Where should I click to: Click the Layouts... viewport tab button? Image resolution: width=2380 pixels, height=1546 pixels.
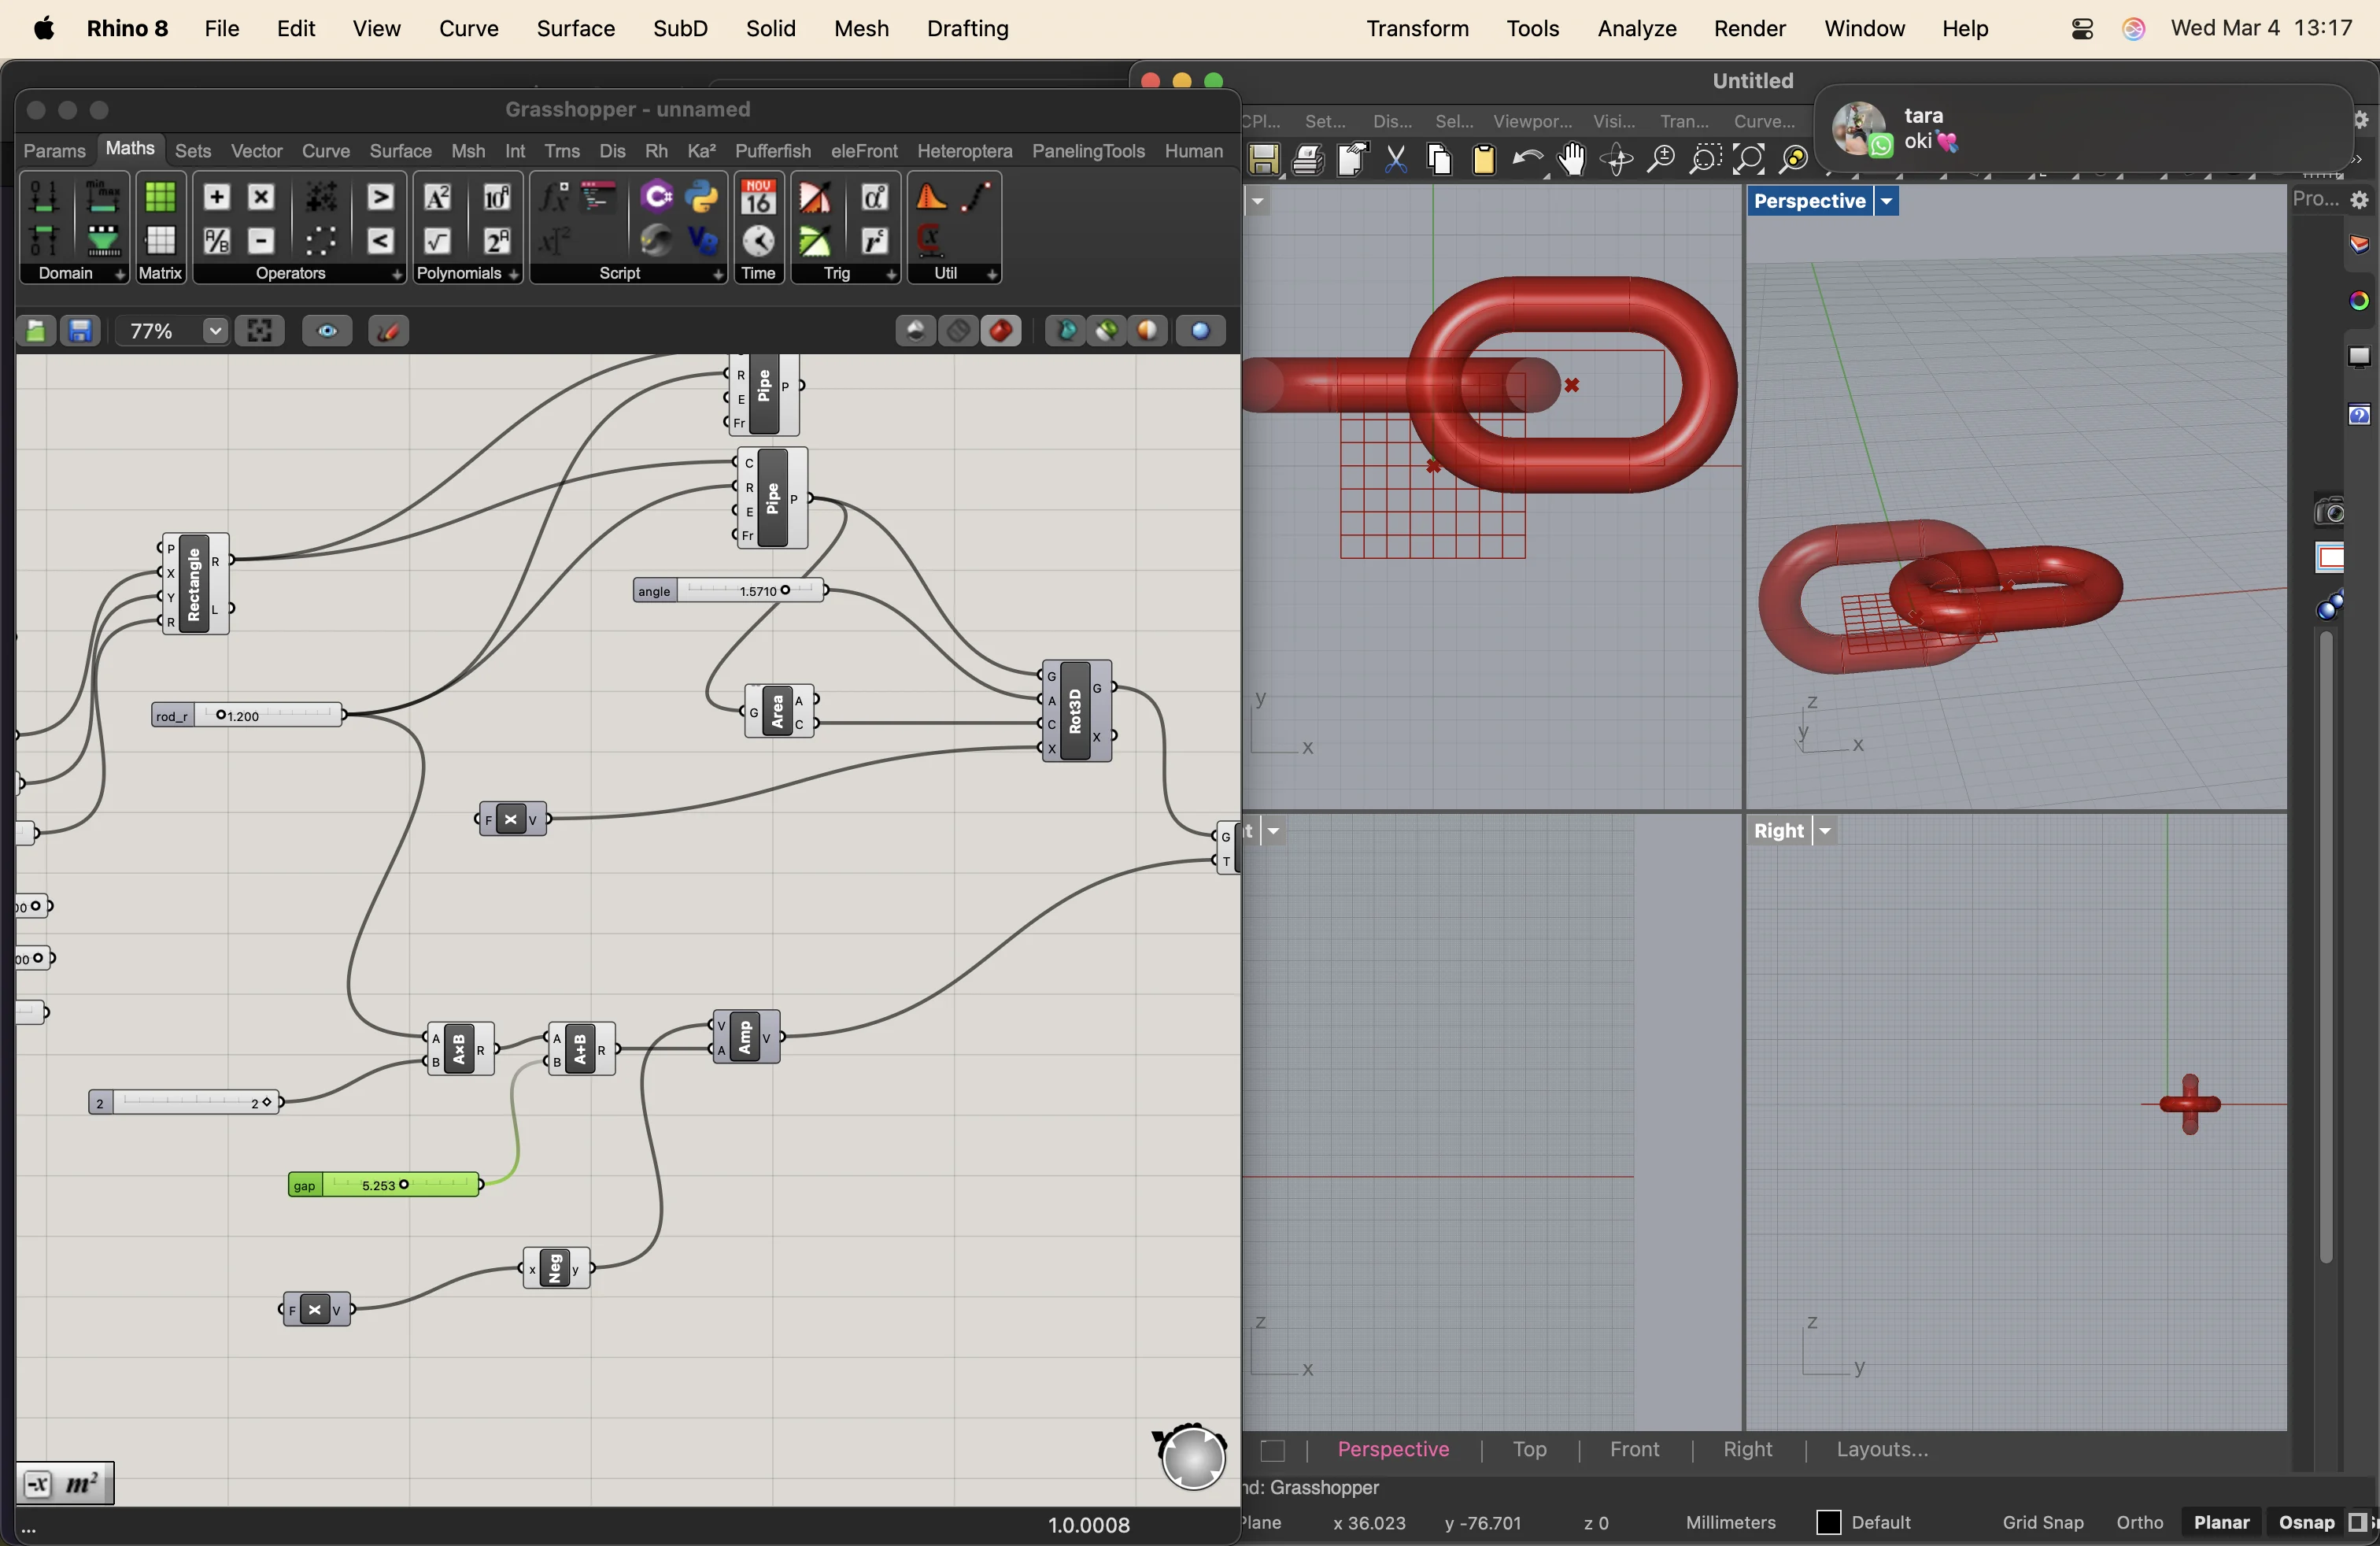[x=1881, y=1449]
